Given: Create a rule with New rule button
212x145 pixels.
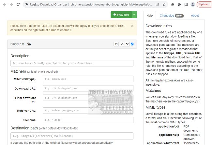Looking at the screenshot, I should coord(121,15).
